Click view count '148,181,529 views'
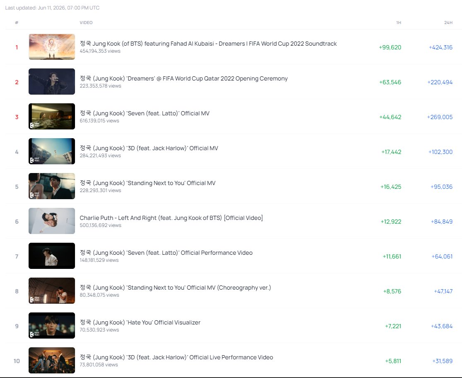 (x=99, y=260)
